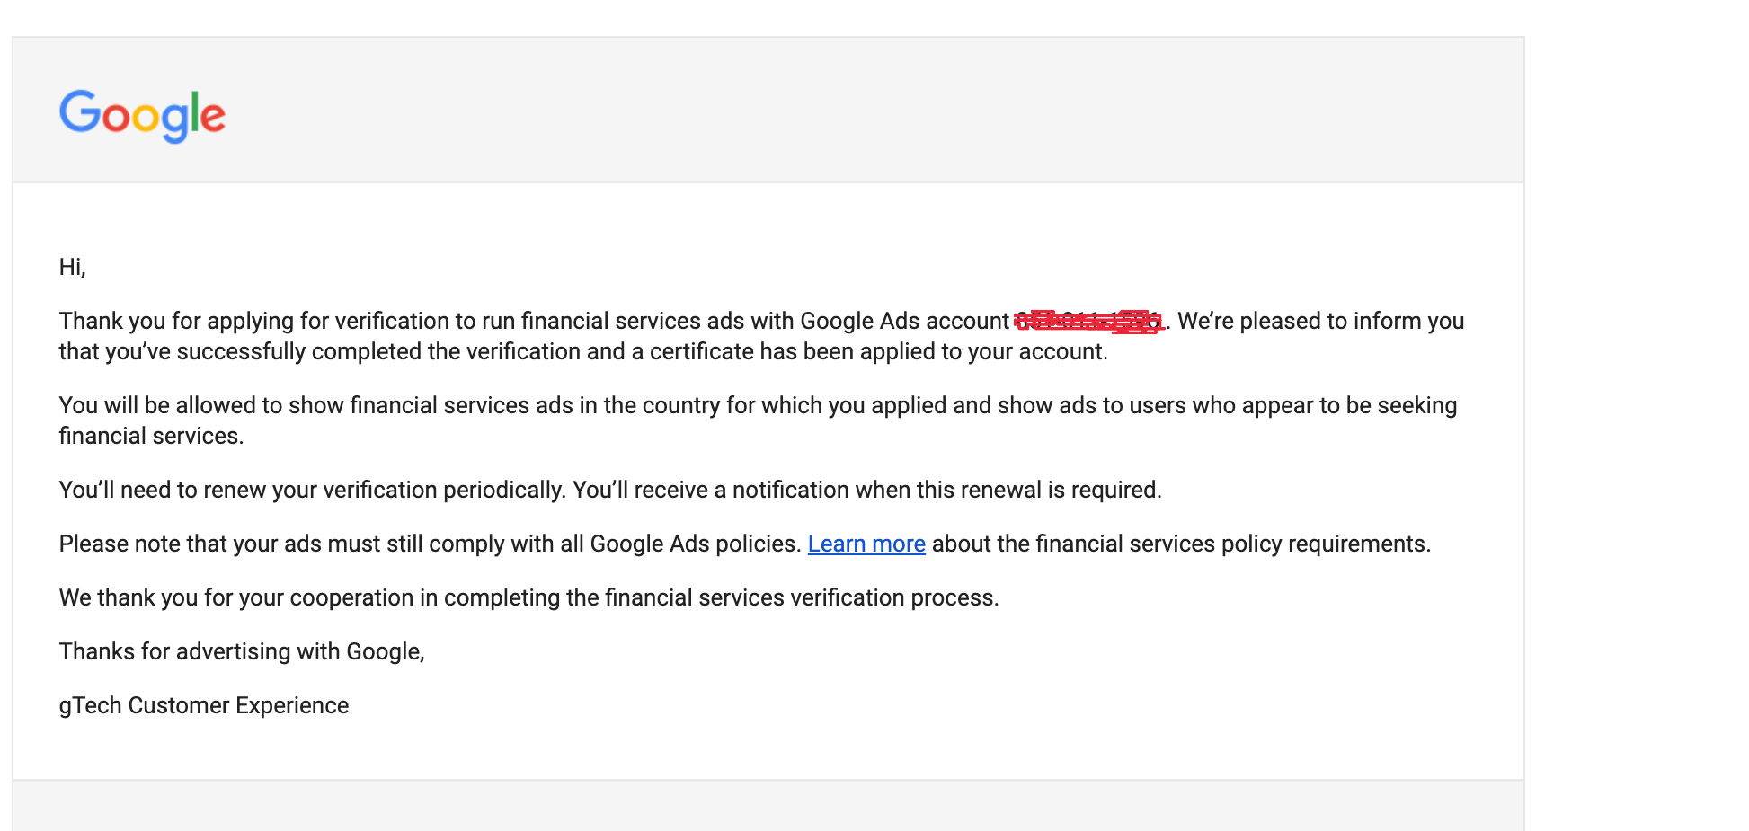
Task: Click "We're pleased to inform you" text
Action: point(1321,321)
